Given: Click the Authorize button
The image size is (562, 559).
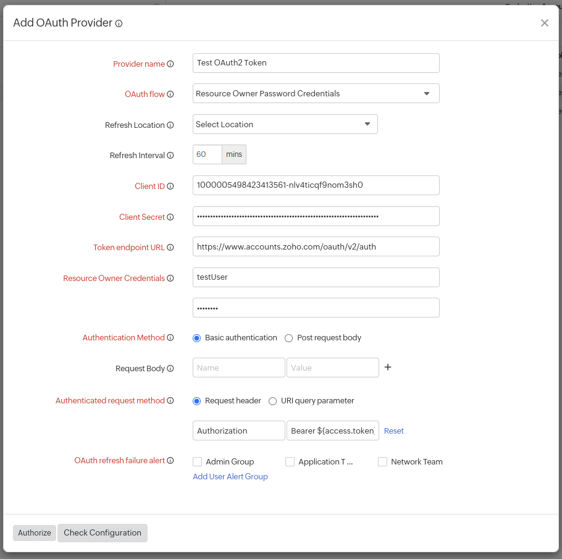Looking at the screenshot, I should click(34, 532).
